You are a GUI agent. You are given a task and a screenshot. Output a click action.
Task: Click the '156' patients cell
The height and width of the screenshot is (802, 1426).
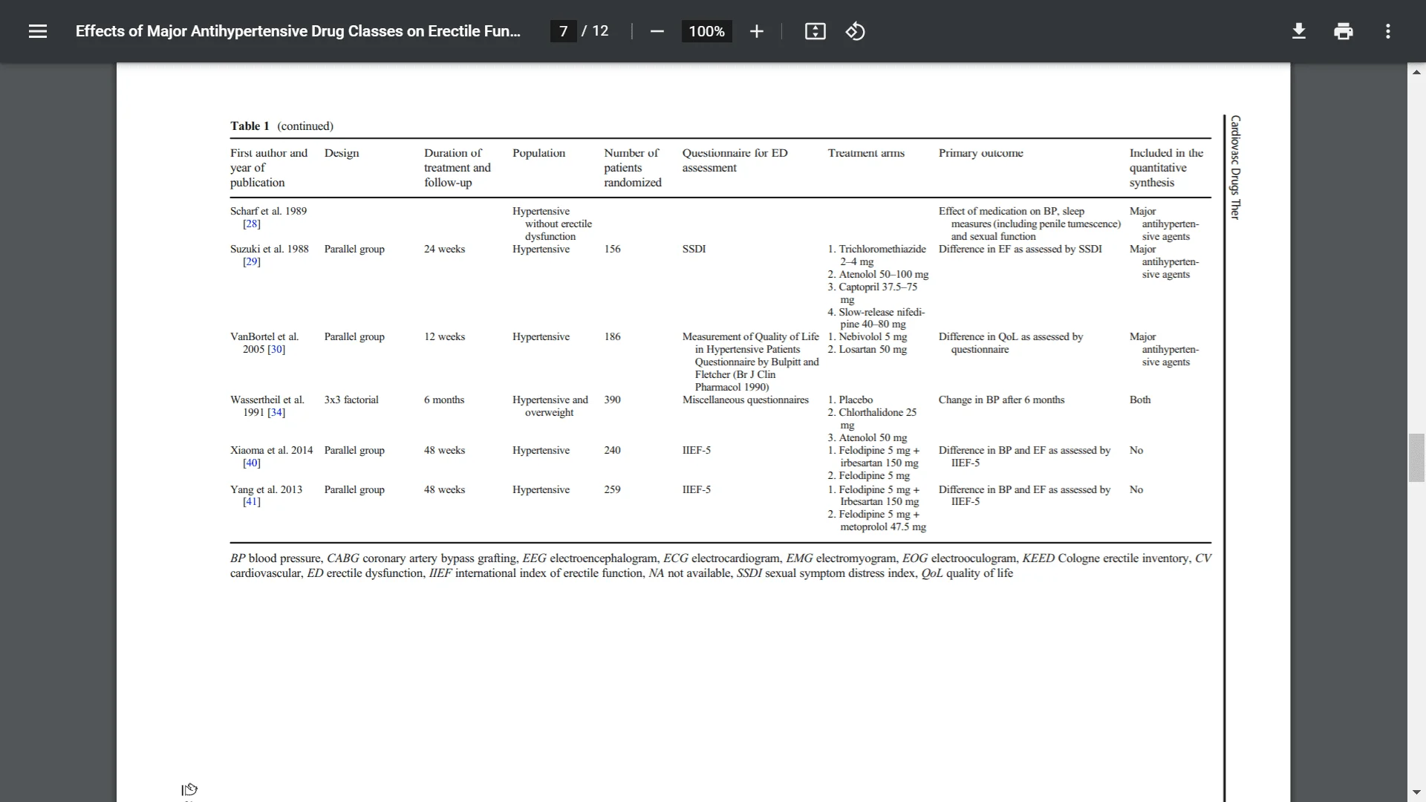point(612,249)
